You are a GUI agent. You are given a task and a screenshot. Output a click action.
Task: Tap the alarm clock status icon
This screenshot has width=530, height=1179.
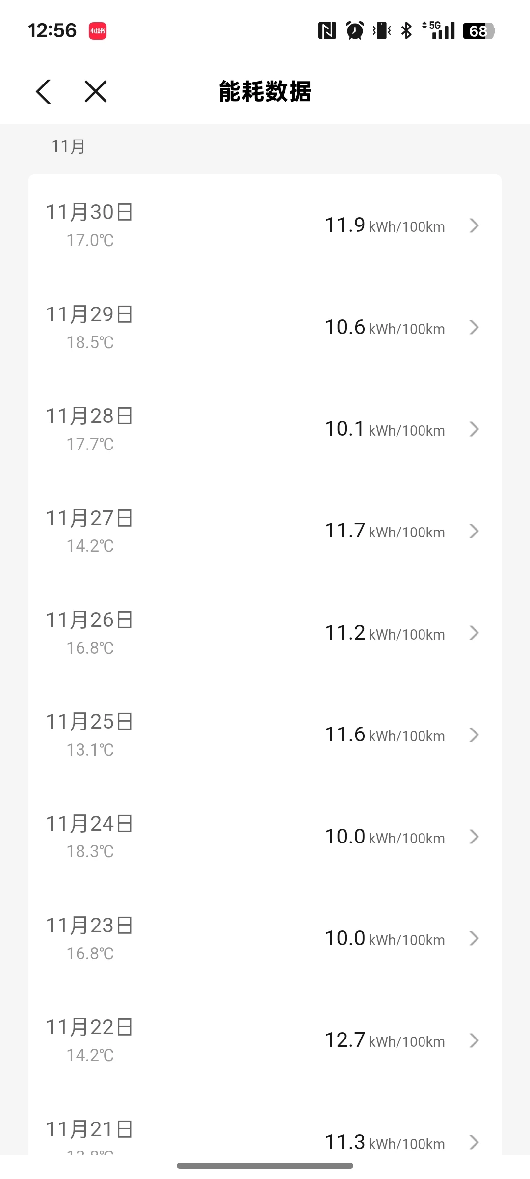(355, 30)
